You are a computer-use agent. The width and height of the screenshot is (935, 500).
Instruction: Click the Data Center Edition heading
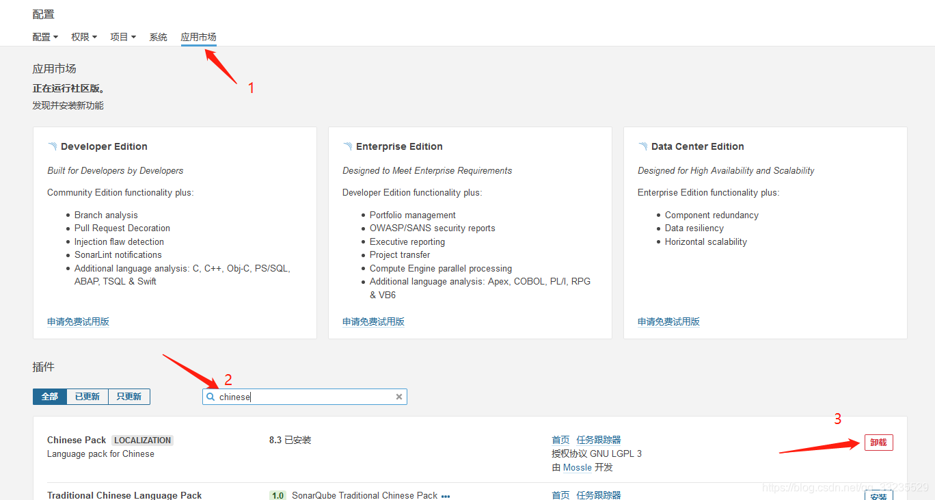[698, 146]
